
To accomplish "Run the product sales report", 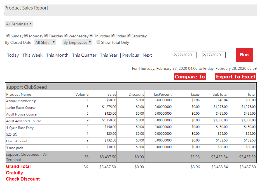I will [x=244, y=55].
